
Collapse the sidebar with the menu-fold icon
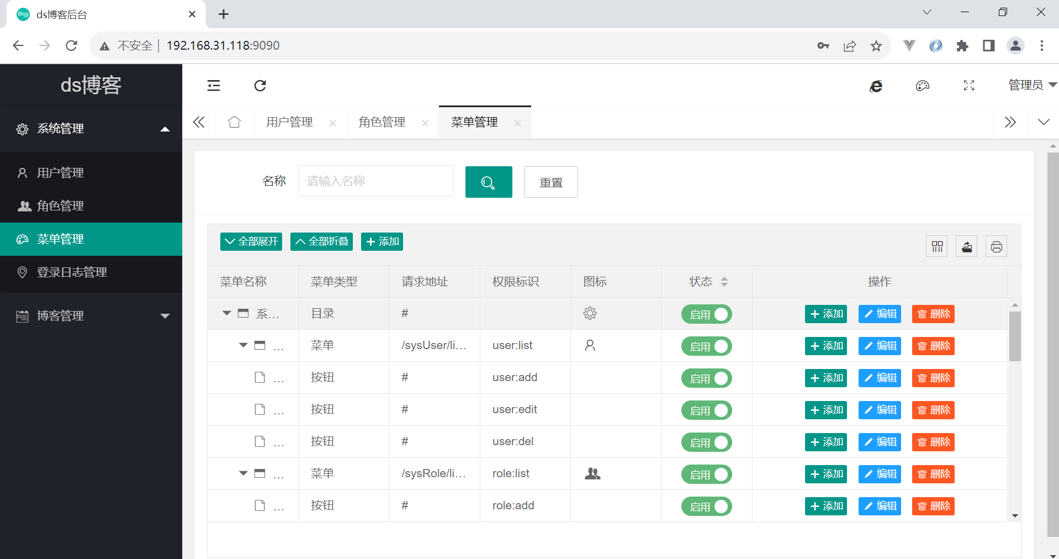214,85
